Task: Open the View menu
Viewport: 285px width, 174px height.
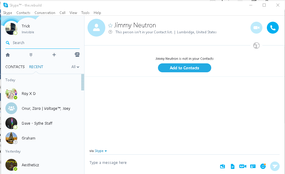Action: pos(73,13)
